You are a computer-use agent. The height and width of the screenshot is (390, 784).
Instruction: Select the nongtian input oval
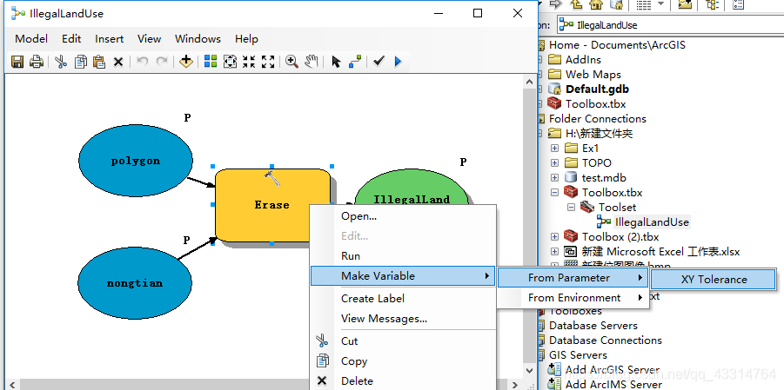[135, 283]
